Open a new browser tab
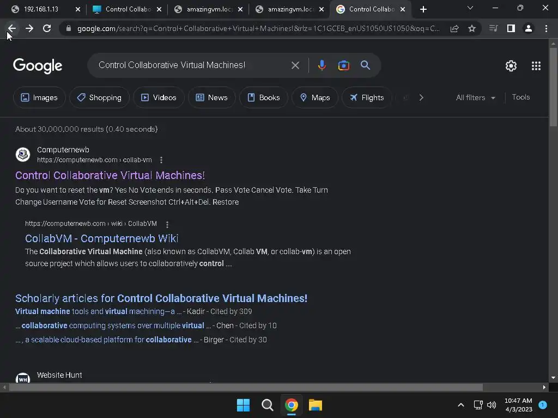 [x=423, y=10]
